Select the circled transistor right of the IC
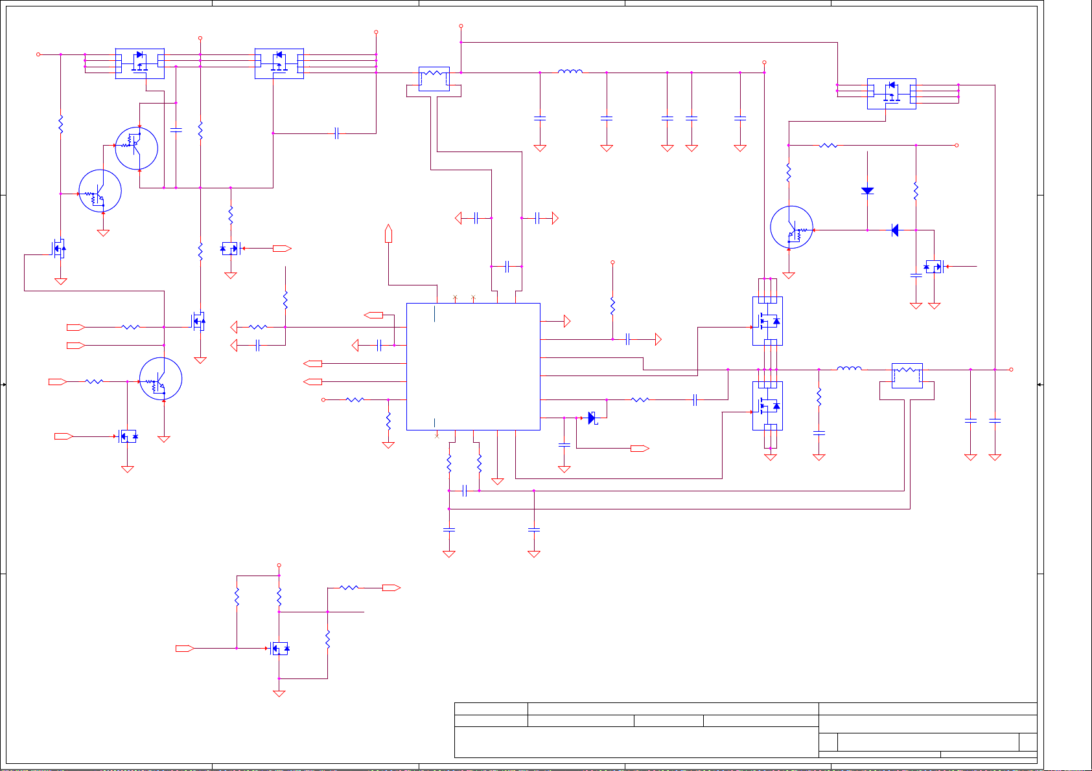The width and height of the screenshot is (1092, 771). [x=791, y=227]
